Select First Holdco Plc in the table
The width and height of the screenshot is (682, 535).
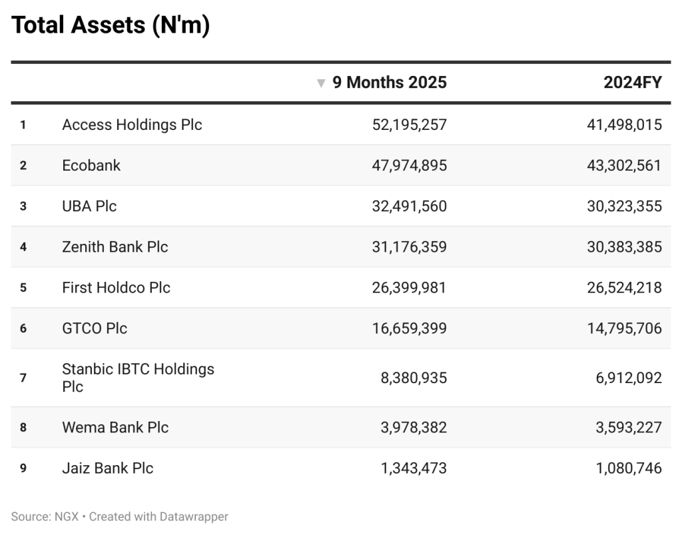coord(116,287)
